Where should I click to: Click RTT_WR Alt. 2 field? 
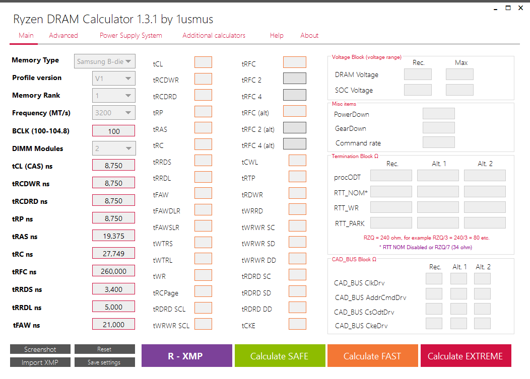(485, 207)
